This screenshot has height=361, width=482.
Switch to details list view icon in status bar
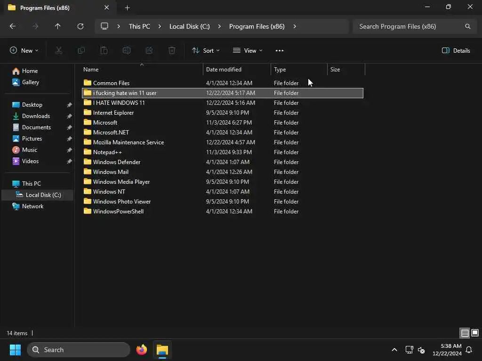(x=465, y=333)
